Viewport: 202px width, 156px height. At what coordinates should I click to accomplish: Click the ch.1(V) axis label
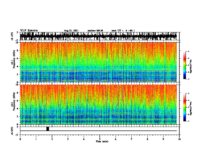pos(12,36)
